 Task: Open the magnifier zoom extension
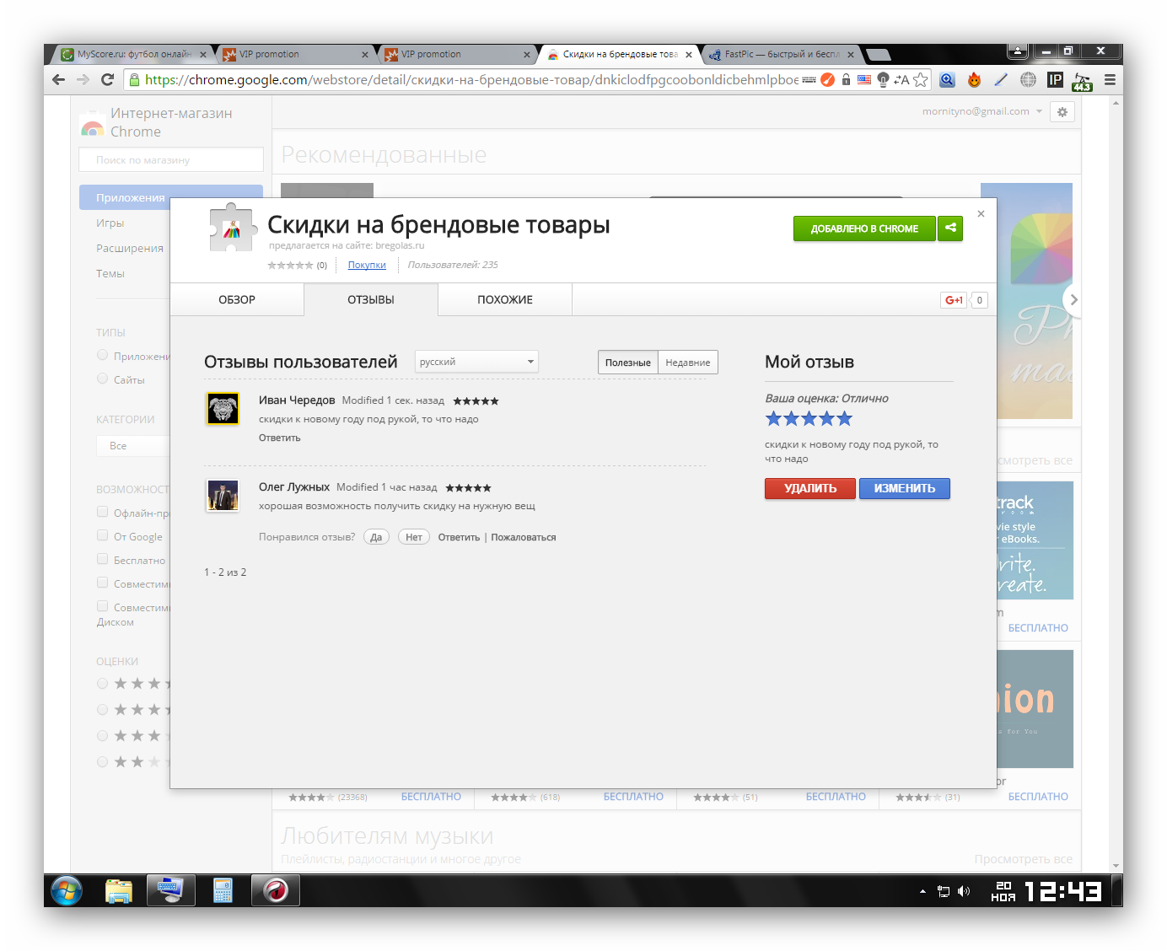point(947,79)
